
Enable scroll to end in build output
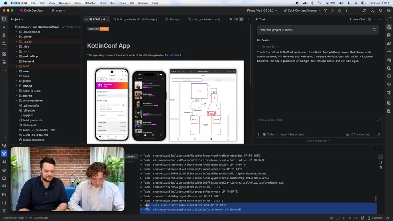381,162
